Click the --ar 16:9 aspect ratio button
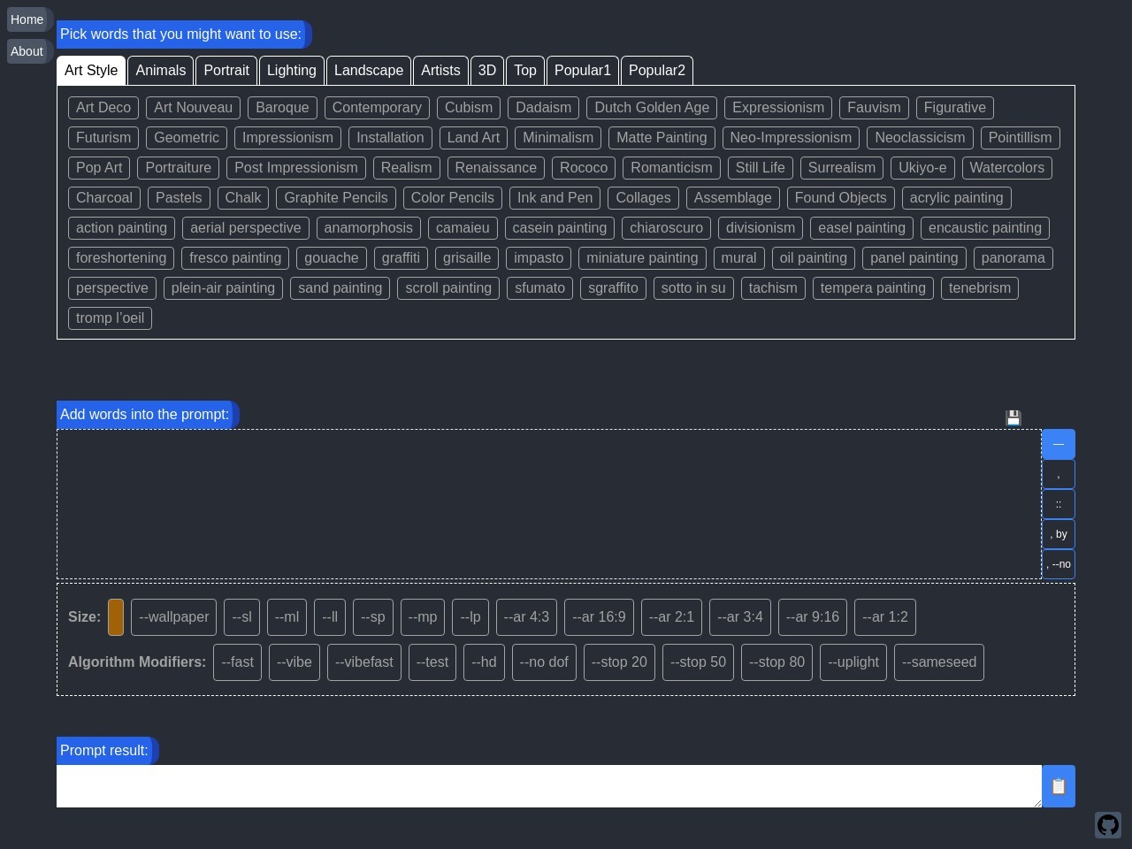The width and height of the screenshot is (1132, 849). (599, 617)
